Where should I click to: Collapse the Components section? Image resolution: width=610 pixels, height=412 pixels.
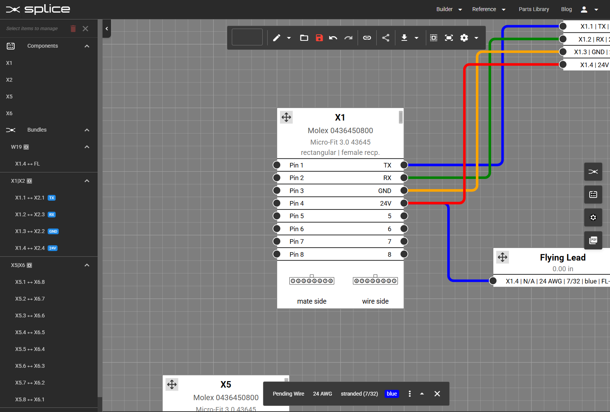[x=87, y=46]
